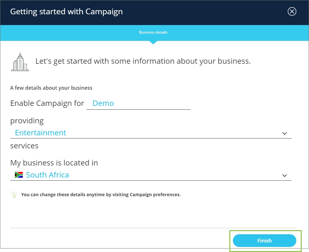Click the pointer arrow below Business details
This screenshot has width=309, height=252.
153,42
